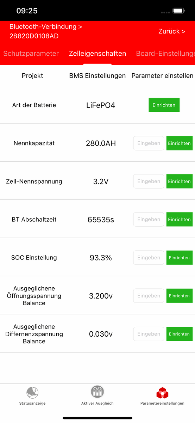Focus Eingeben field for Öffnungsspannung Balance

(149, 296)
